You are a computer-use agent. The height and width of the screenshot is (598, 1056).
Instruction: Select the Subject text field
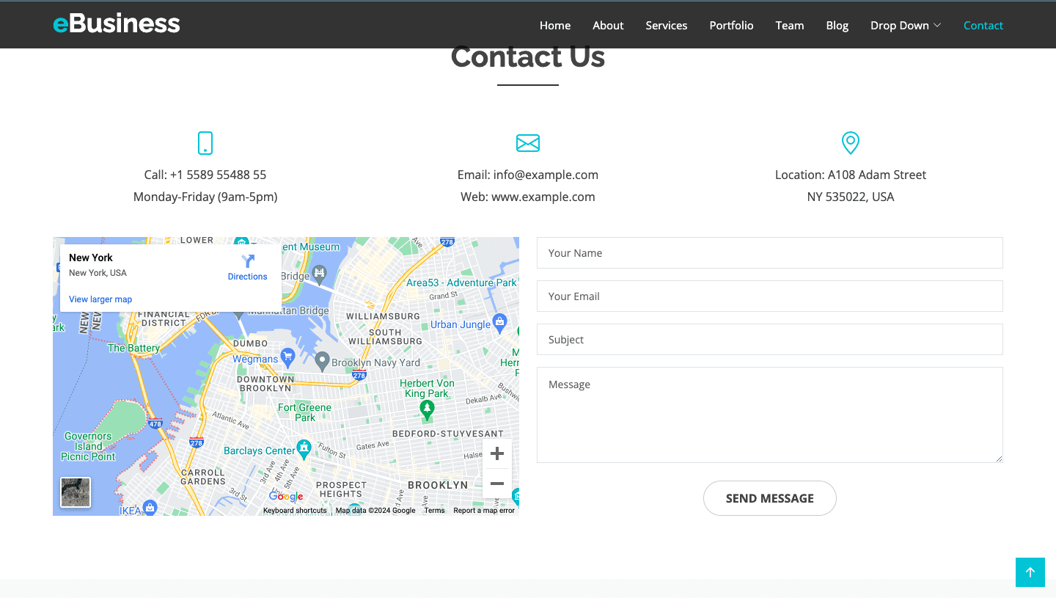pos(769,340)
